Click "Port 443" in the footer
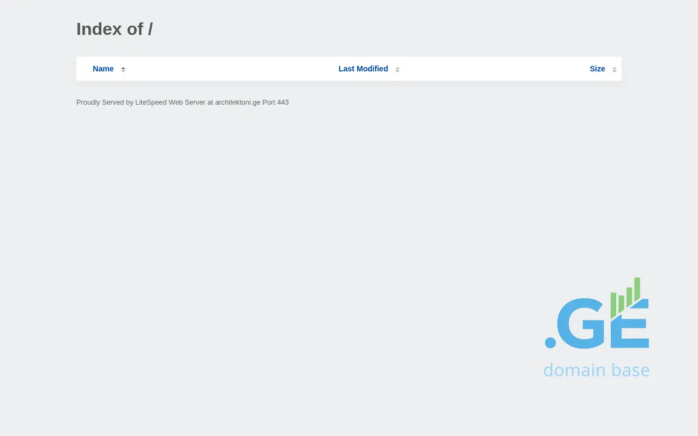Screen dimensions: 698x436 pos(275,102)
